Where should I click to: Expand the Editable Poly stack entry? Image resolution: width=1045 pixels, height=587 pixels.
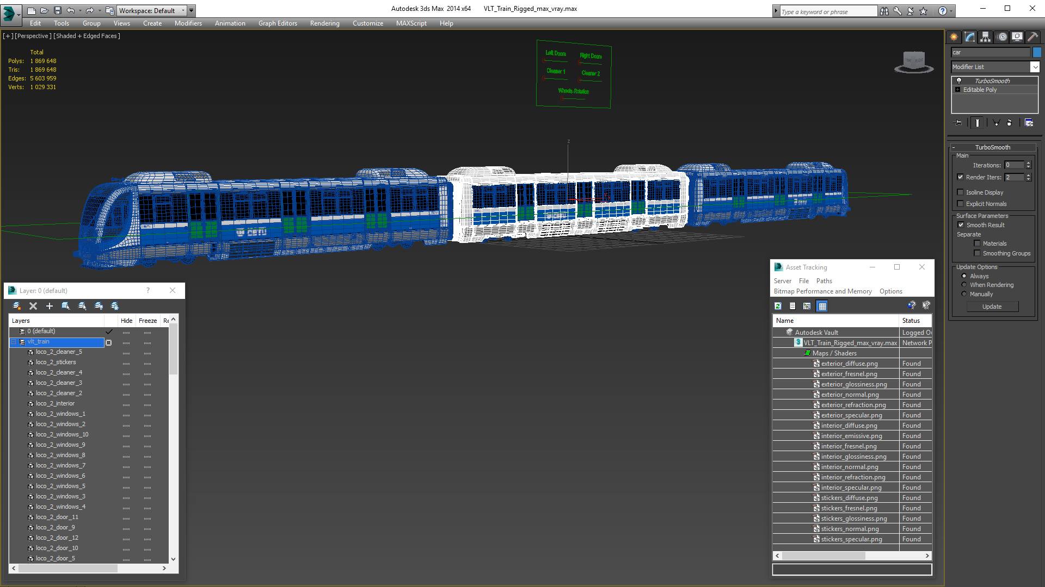click(x=958, y=90)
